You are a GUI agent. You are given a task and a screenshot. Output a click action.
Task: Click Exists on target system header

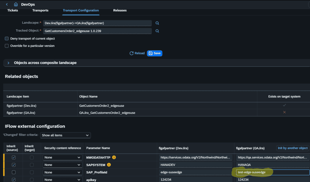[284, 97]
